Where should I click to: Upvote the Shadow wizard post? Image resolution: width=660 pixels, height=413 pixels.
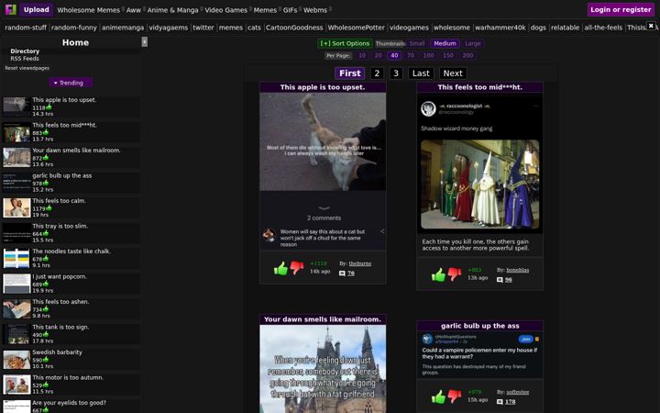[438, 274]
